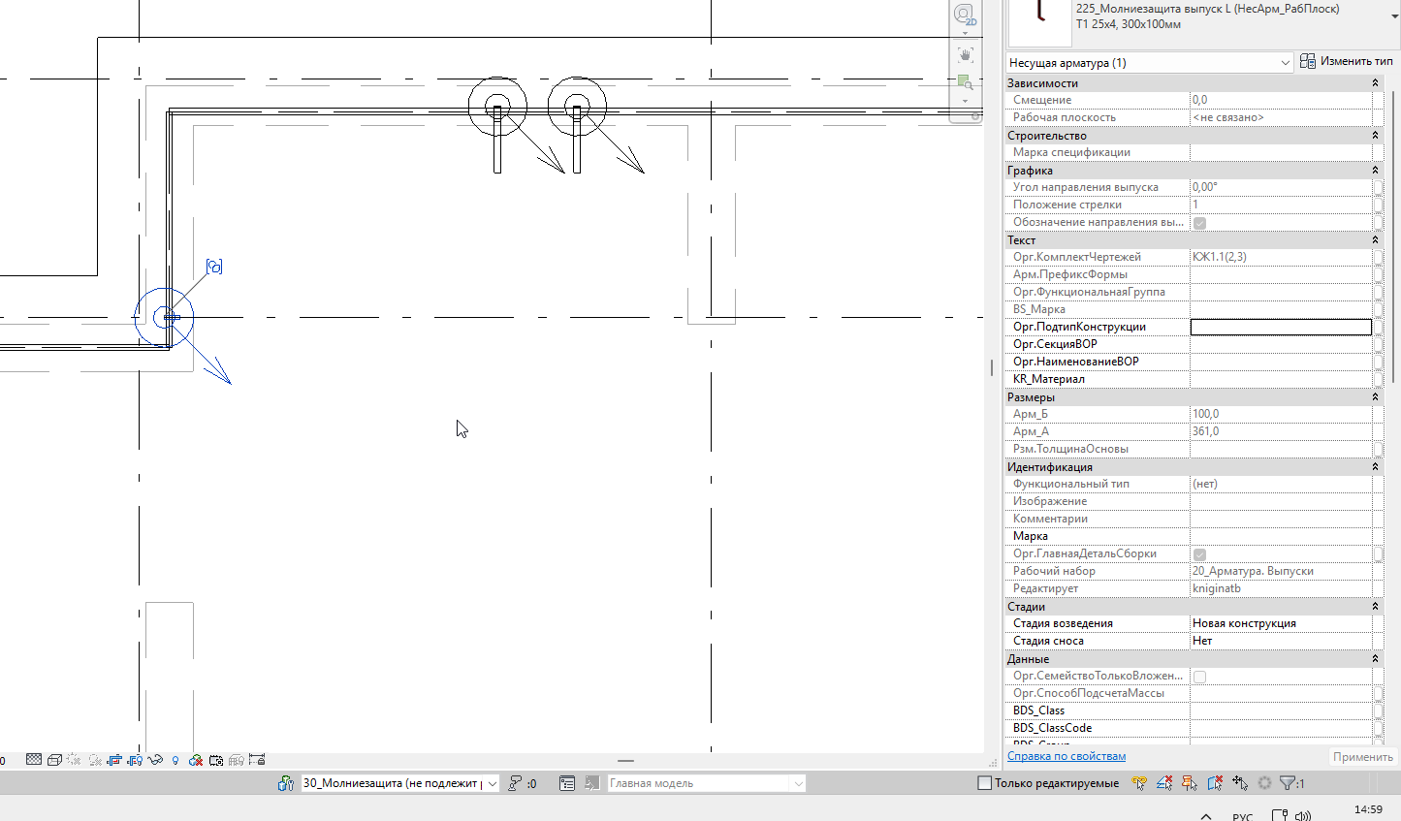Expand the steering wheel options arrow
This screenshot has width=1401, height=821.
pyautogui.click(x=965, y=33)
